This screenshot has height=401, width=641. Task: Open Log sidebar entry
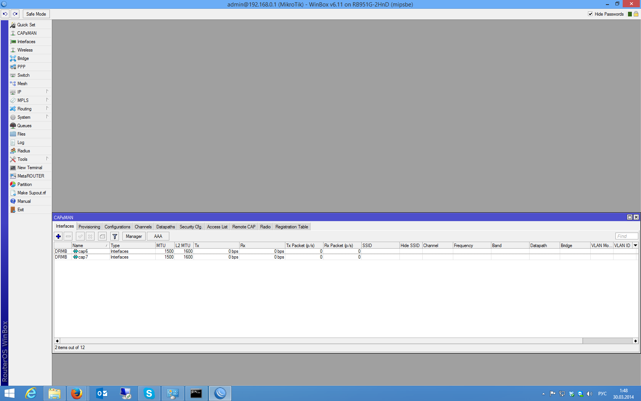click(30, 142)
